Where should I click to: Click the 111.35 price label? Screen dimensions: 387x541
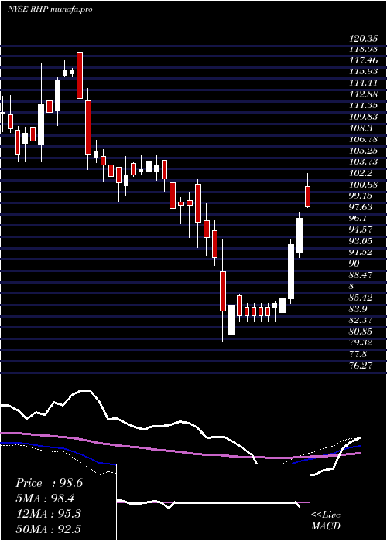364,106
